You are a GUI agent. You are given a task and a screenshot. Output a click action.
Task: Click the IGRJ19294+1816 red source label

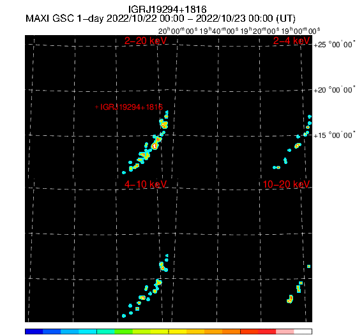(132, 107)
